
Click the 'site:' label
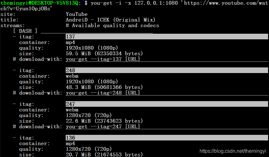pos(8,14)
